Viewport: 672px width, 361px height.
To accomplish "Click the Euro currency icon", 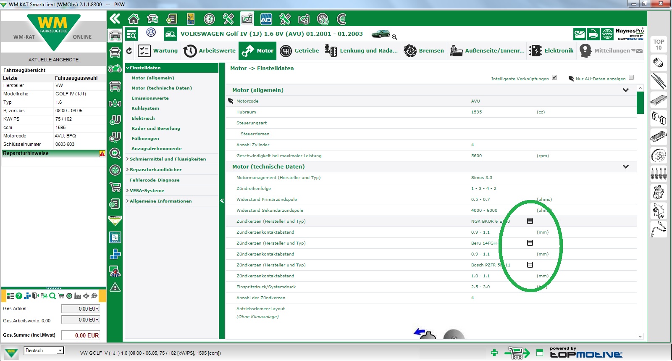I will [x=341, y=19].
